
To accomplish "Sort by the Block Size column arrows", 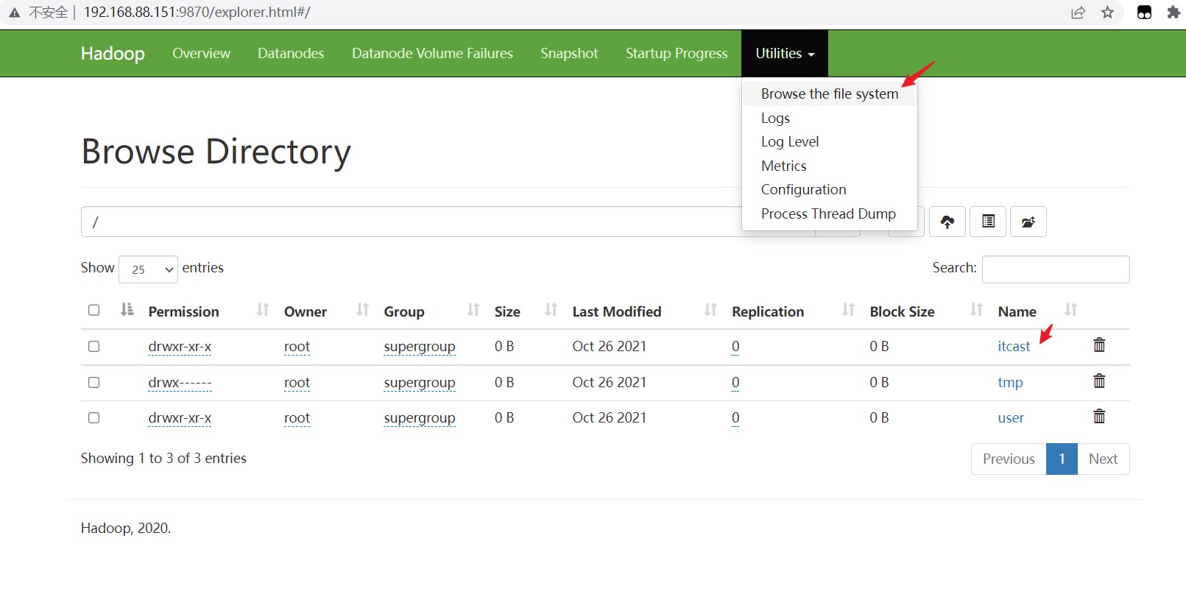I will 976,310.
